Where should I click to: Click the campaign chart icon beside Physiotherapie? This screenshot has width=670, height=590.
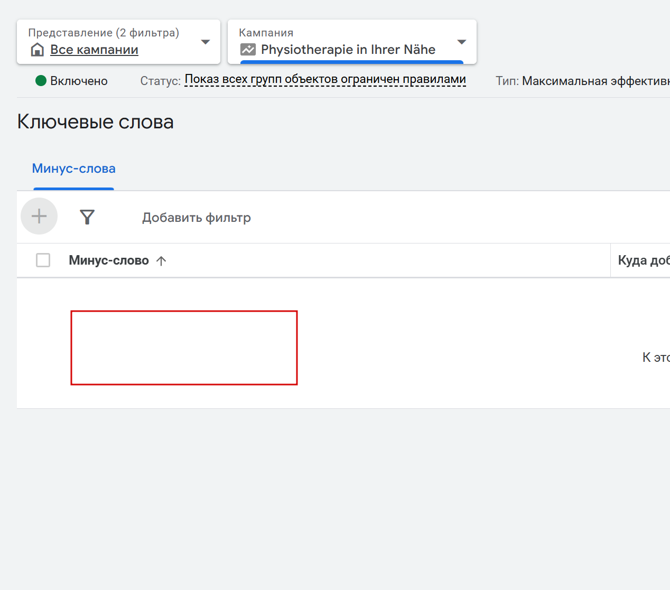(248, 50)
